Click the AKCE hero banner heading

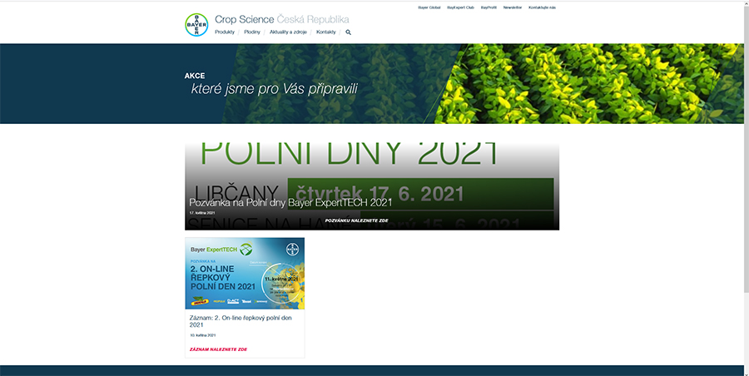point(195,76)
